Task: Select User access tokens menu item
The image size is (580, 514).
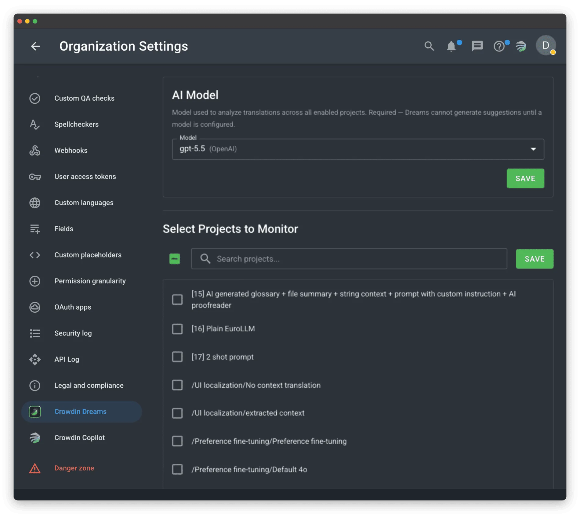Action: 85,177
